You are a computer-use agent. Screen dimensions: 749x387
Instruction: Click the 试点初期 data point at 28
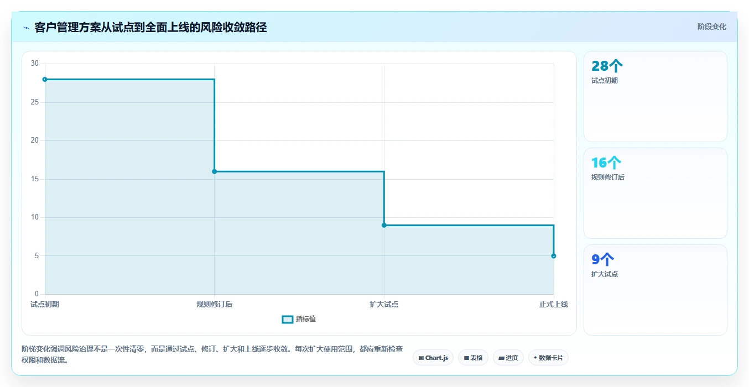click(x=45, y=79)
